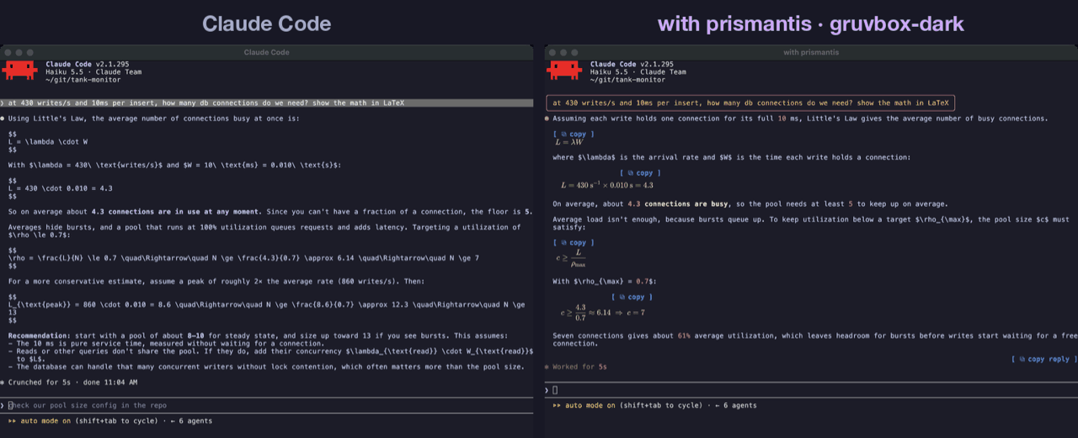The image size is (1078, 438).
Task: Click the red Claude logo in Claude Code window
Action: pyautogui.click(x=18, y=70)
